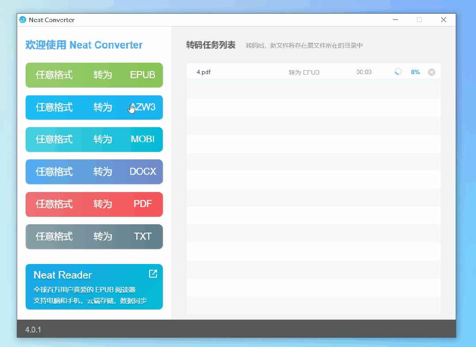
Task: Minimize the Neat Converter window
Action: [395, 20]
